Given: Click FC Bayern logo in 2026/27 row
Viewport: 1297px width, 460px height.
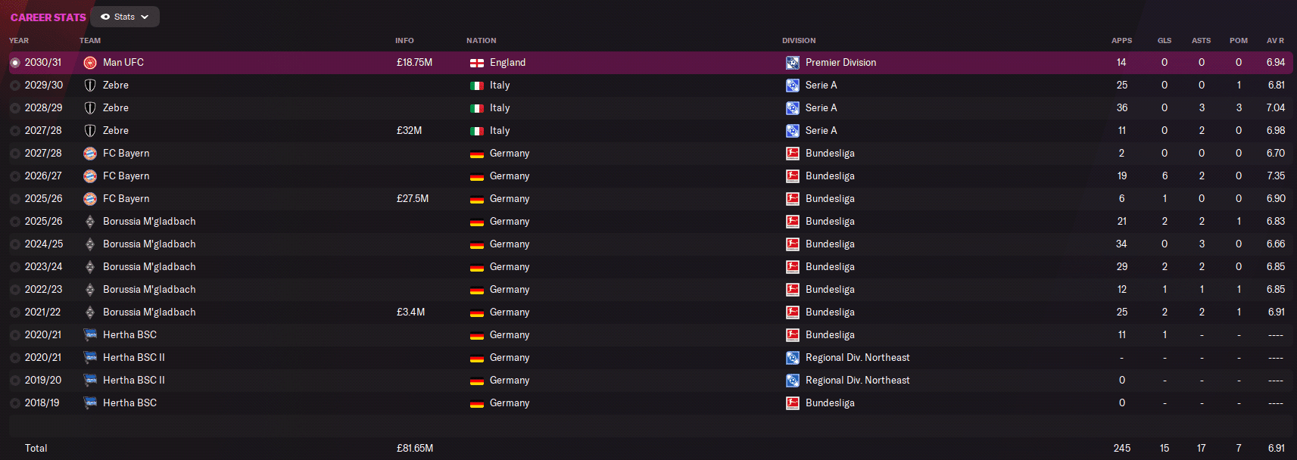Looking at the screenshot, I should point(90,176).
